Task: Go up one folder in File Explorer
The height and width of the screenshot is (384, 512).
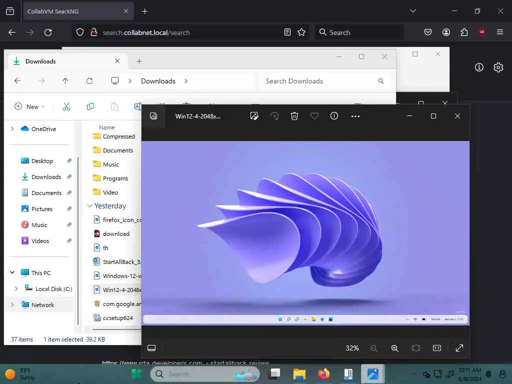Action: [x=65, y=81]
